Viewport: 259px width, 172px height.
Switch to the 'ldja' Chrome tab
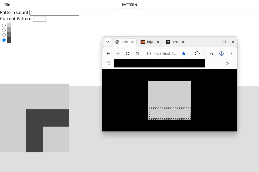[x=150, y=42]
